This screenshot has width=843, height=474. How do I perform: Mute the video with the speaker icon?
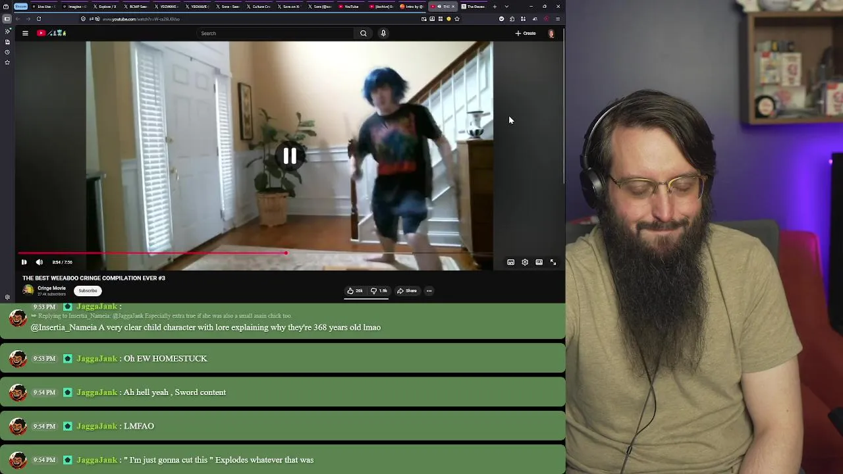tap(39, 262)
